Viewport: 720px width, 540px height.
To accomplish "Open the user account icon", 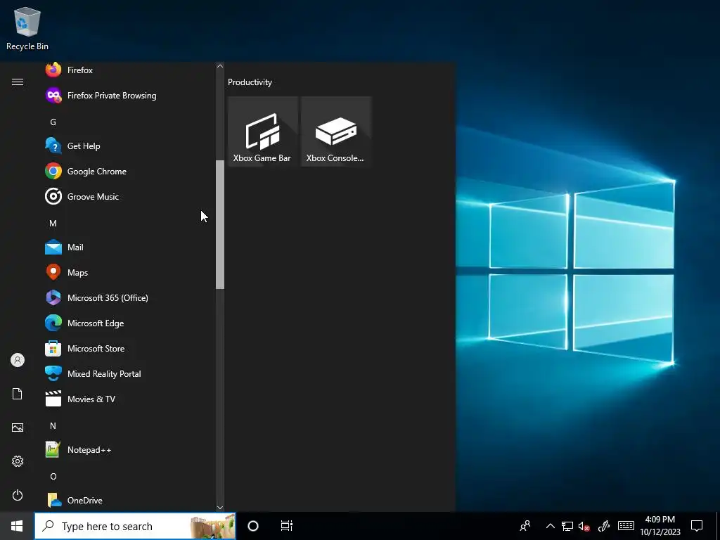I will click(18, 360).
